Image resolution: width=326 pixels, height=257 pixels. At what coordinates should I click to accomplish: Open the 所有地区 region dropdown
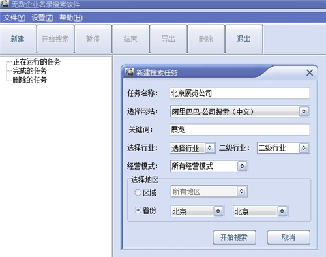(209, 192)
